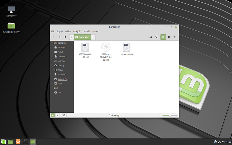Show the tree view in sidebar
232x145 pixels.
[x=58, y=115]
